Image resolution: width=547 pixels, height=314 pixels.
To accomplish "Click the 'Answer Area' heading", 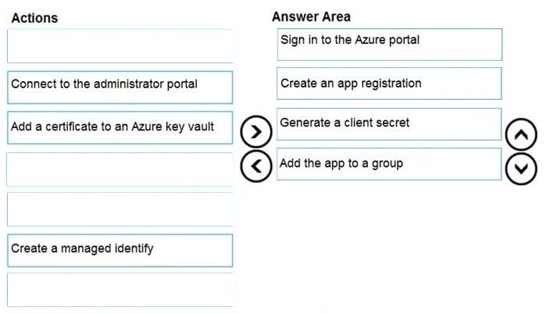I will point(311,16).
